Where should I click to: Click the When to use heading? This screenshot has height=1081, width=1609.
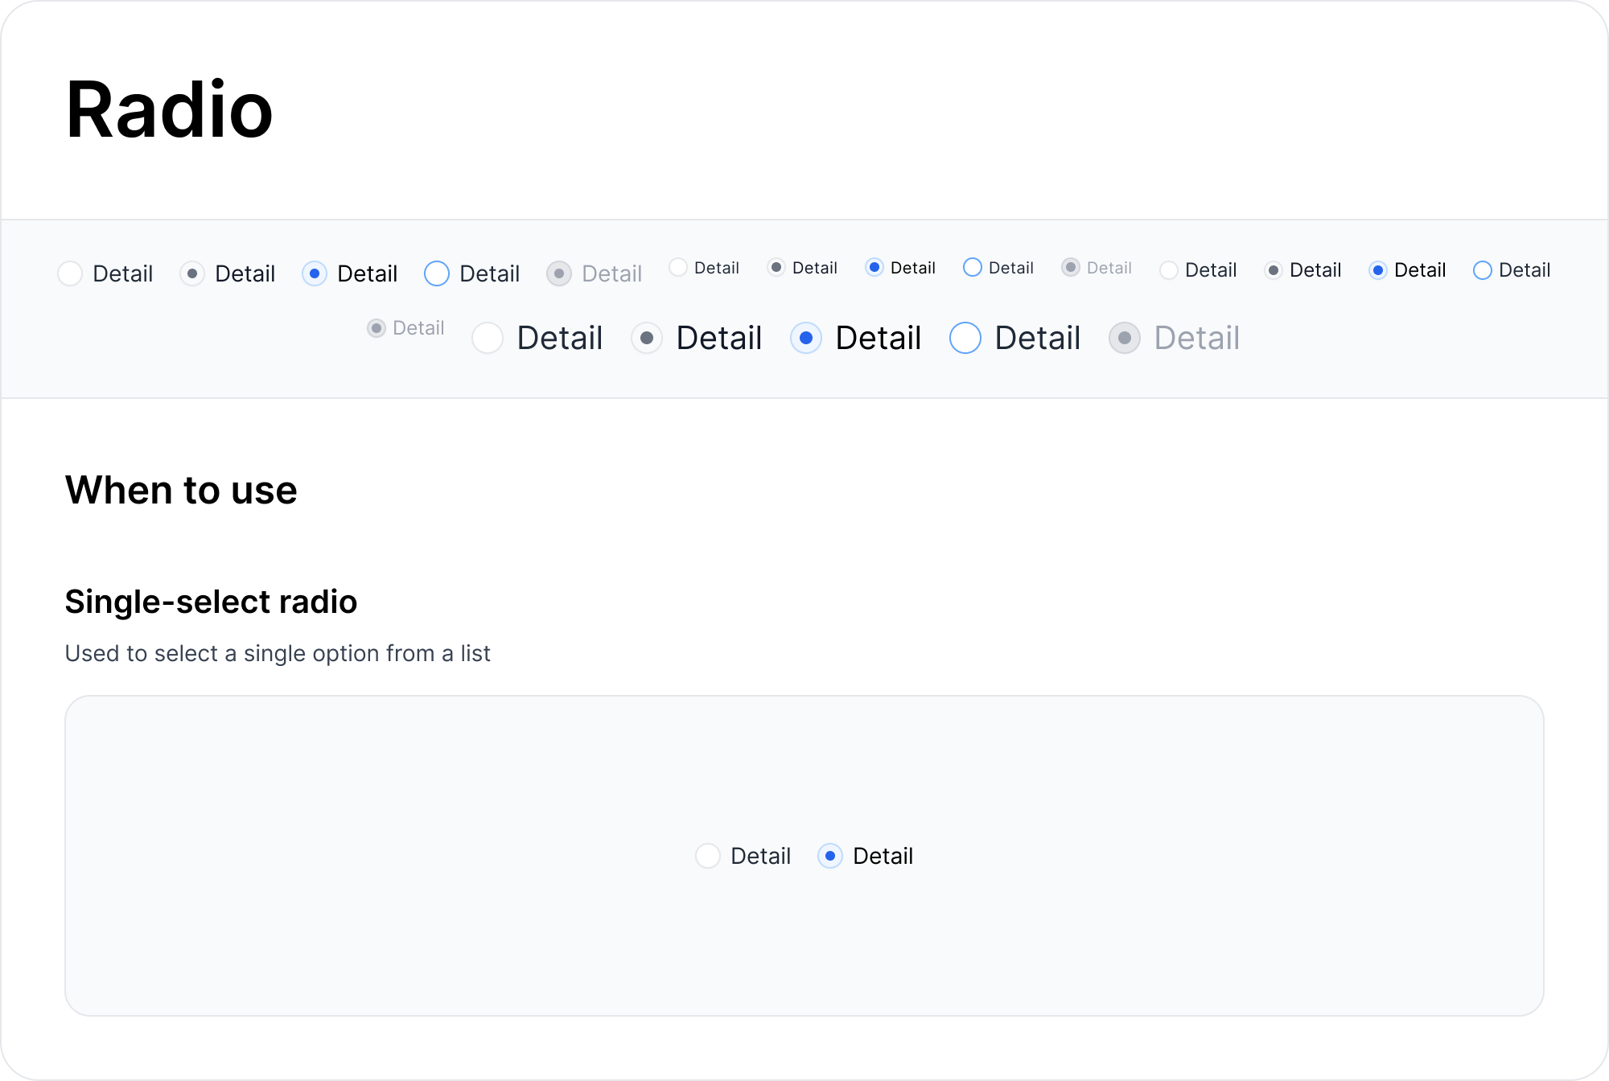(181, 490)
